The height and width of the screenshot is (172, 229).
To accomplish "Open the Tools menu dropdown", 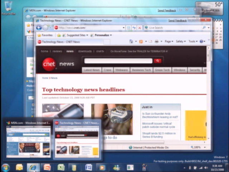I will pyautogui.click(x=193, y=42).
